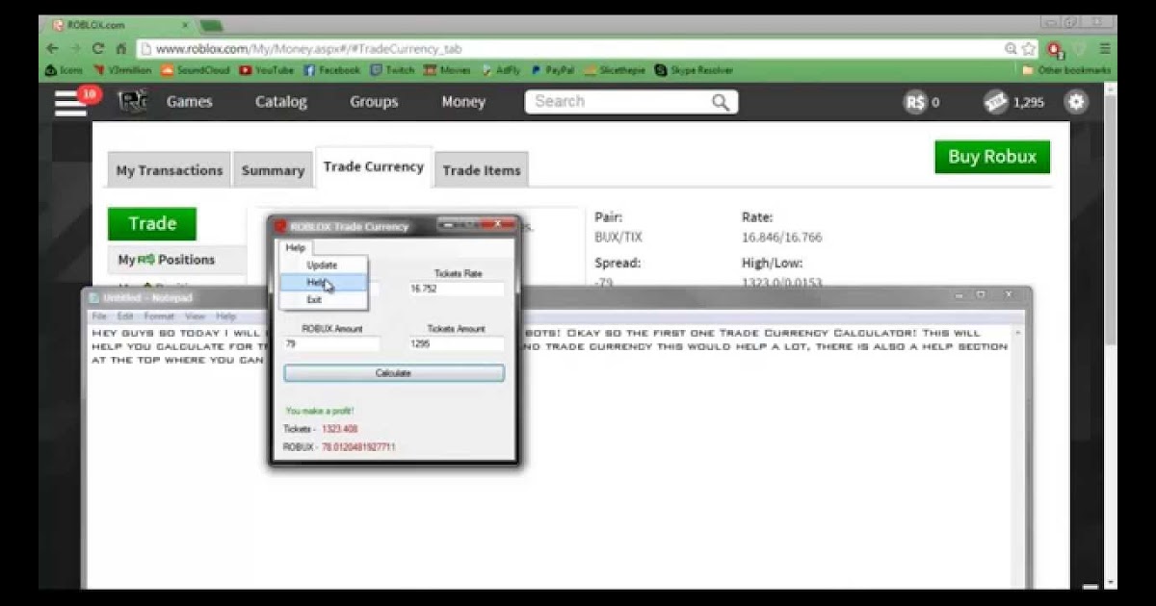Screen dimensions: 1156x606
Task: Open the Sliicethepie bookmark
Action: (616, 70)
